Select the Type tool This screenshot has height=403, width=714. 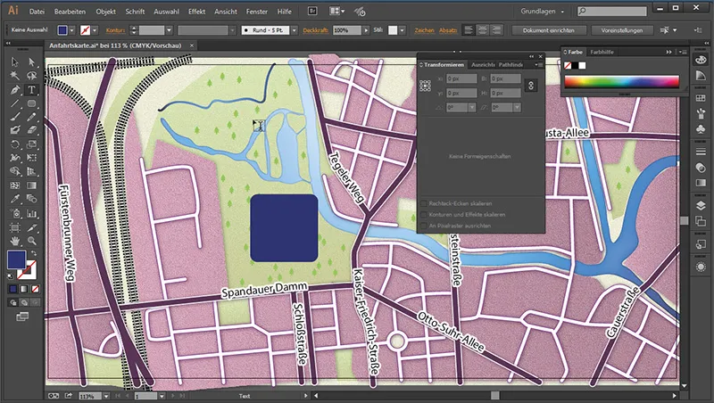tap(31, 90)
